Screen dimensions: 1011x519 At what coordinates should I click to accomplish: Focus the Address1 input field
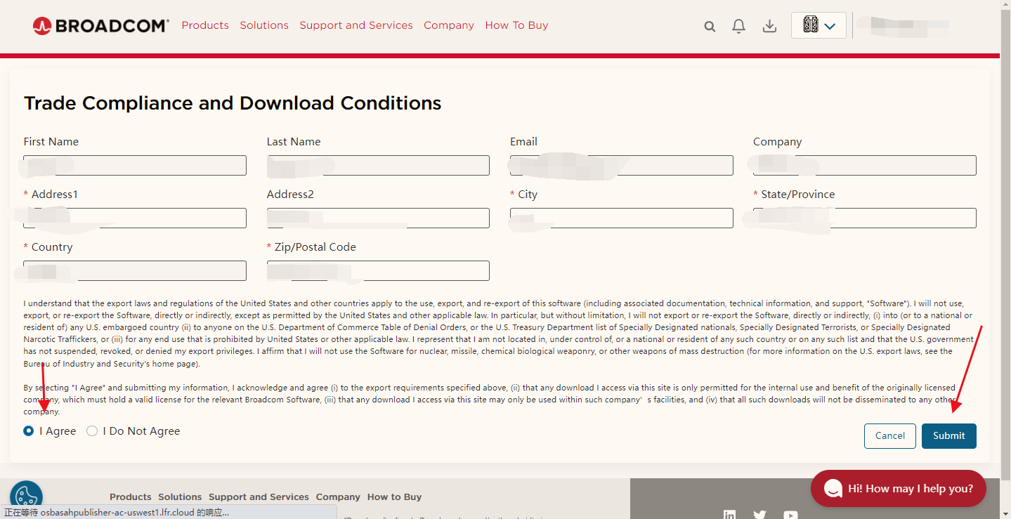135,218
